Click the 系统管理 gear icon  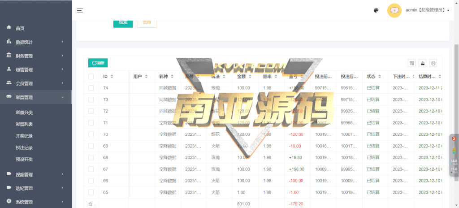click(9, 201)
